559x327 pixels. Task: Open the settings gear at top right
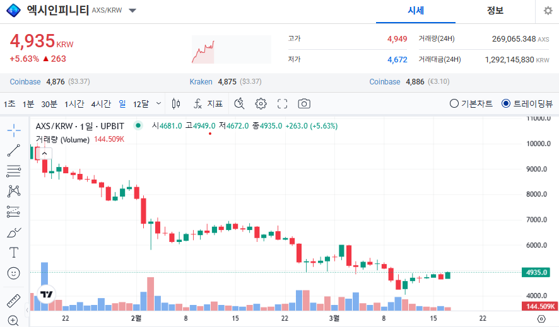coord(548,11)
